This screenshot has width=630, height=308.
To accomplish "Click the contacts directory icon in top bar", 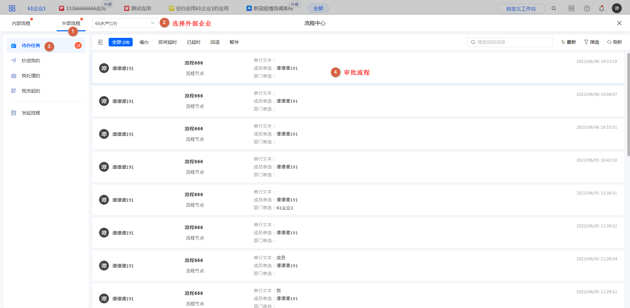I will click(x=571, y=8).
